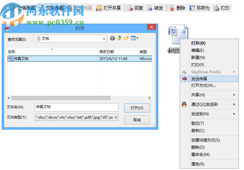Click the 取消 cancel button
The width and height of the screenshot is (244, 170).
point(137,120)
